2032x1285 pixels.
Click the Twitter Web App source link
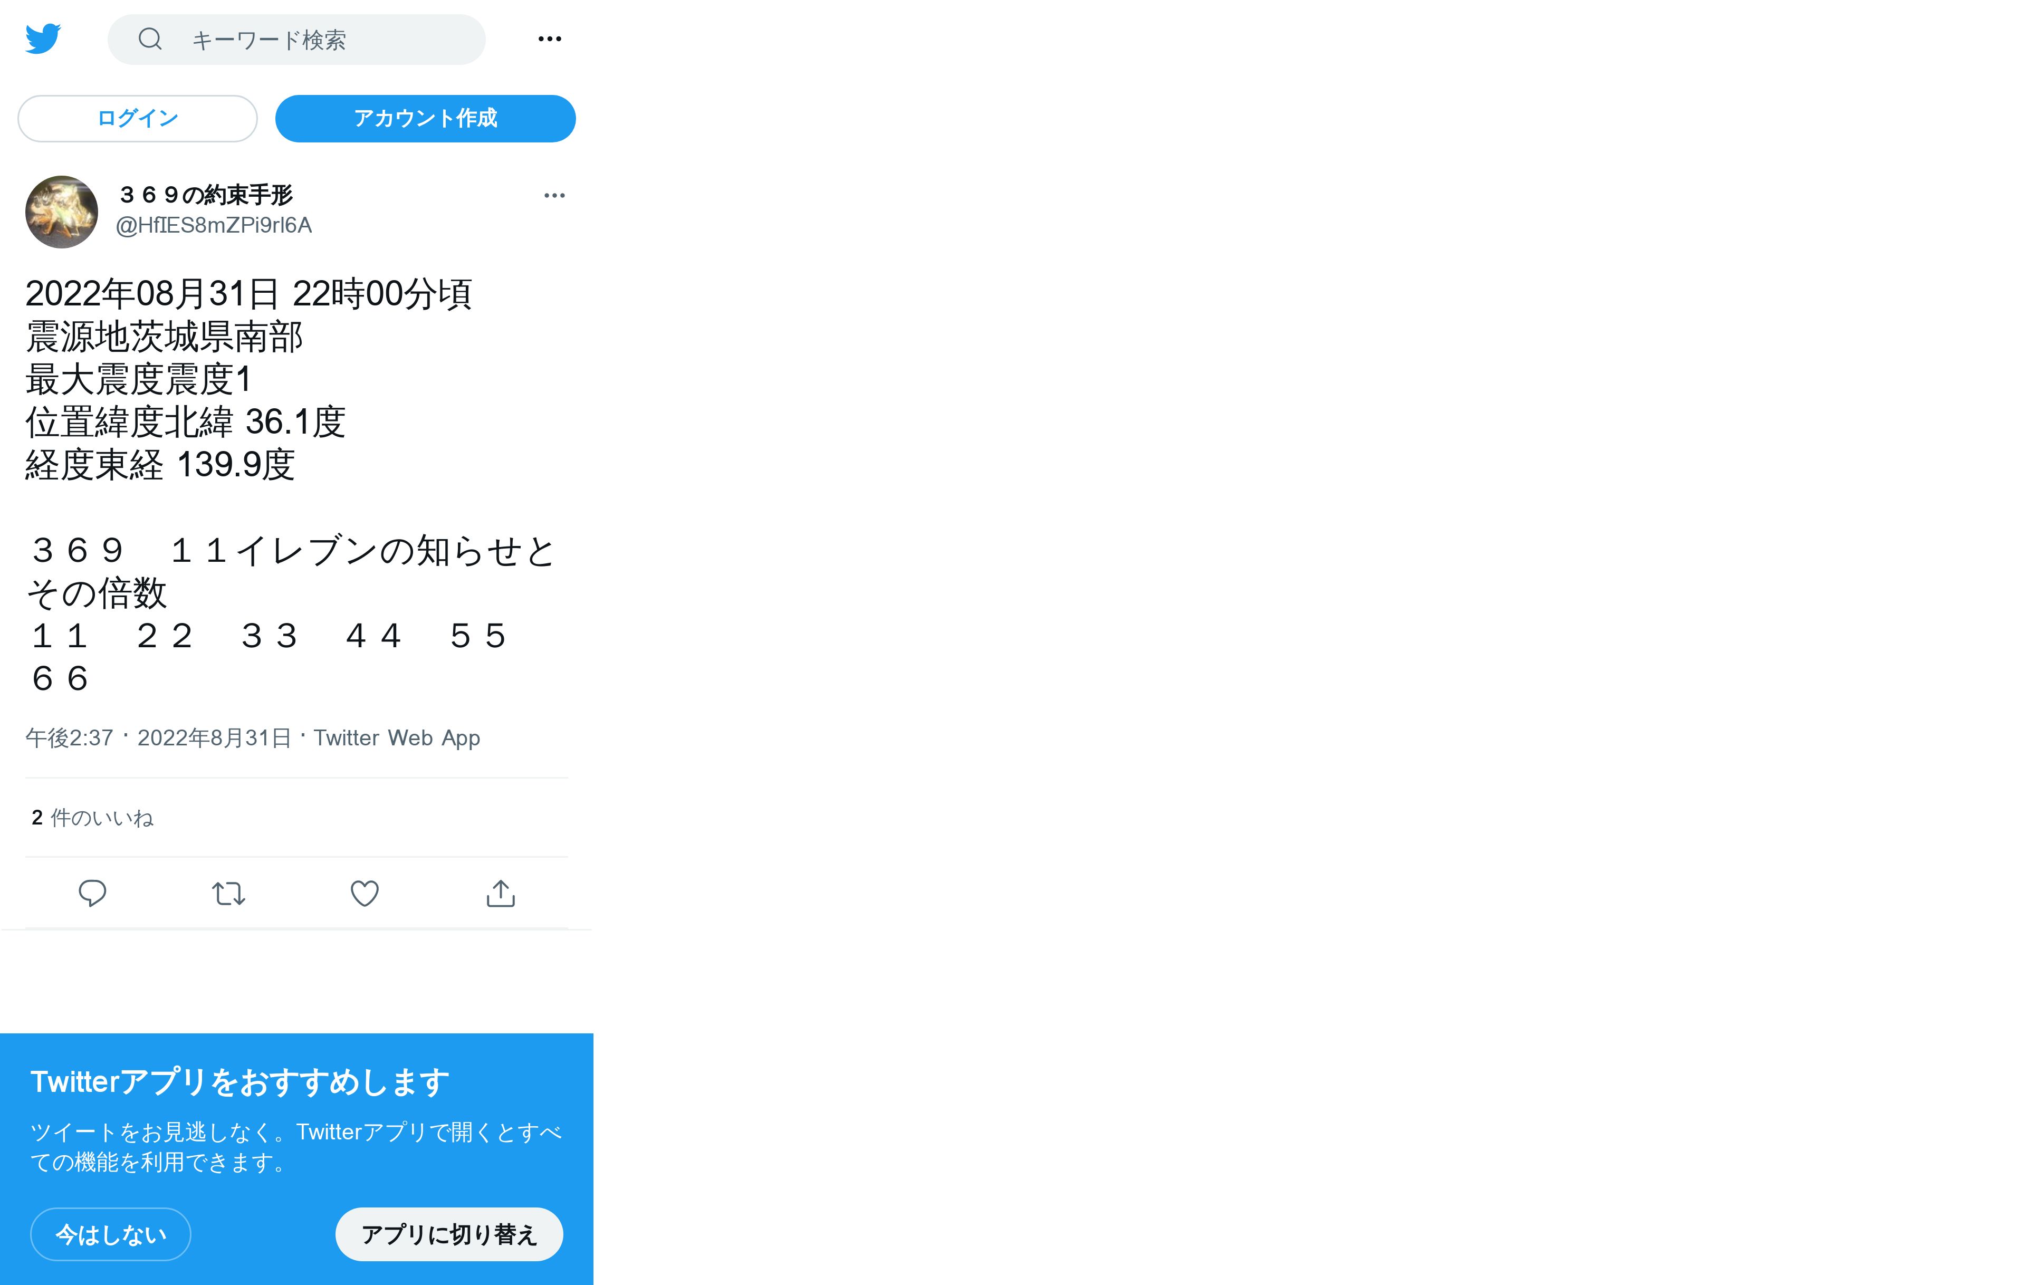(397, 737)
